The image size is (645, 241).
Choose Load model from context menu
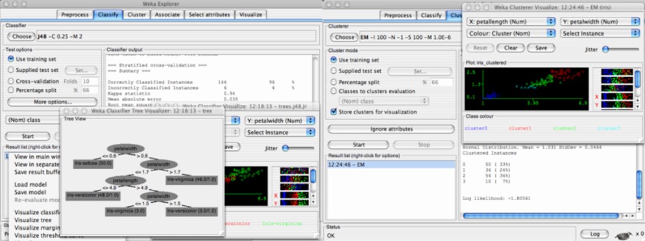[30, 185]
